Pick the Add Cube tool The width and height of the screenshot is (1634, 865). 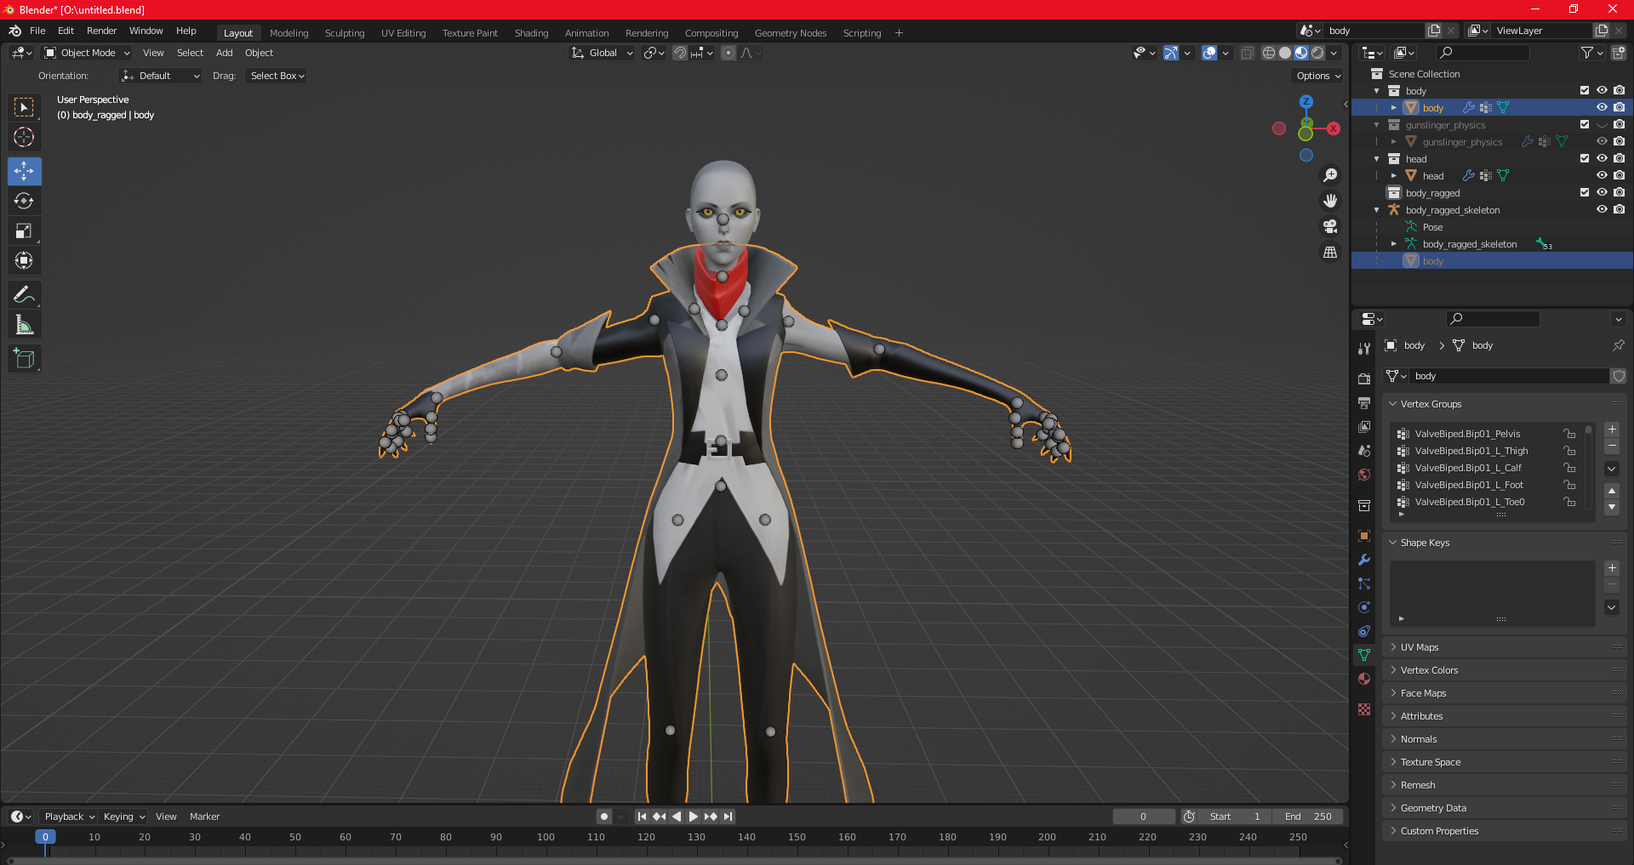coord(24,358)
